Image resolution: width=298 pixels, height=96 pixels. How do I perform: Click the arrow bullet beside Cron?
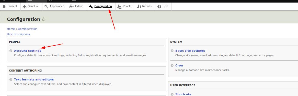[172, 65]
